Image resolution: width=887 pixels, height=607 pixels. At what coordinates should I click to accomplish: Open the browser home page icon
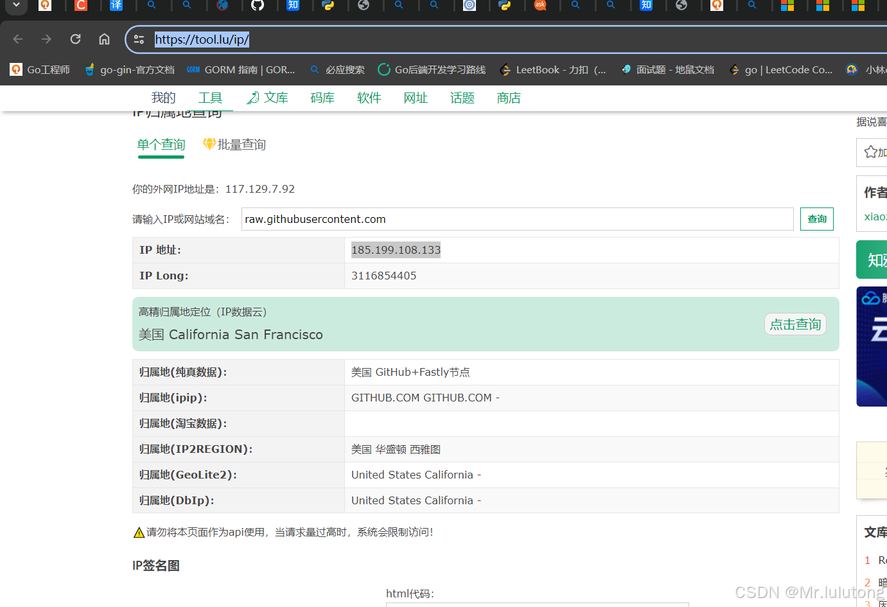pos(104,39)
